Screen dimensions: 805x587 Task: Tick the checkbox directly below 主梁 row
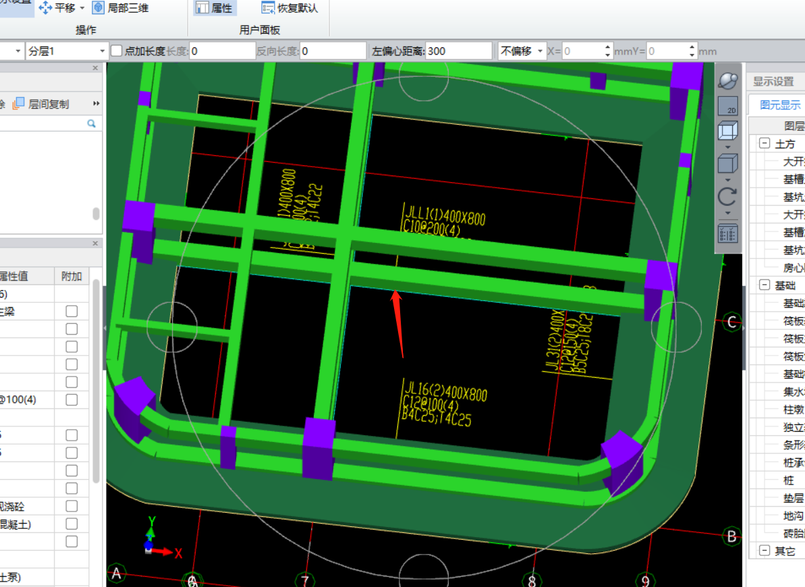72,329
